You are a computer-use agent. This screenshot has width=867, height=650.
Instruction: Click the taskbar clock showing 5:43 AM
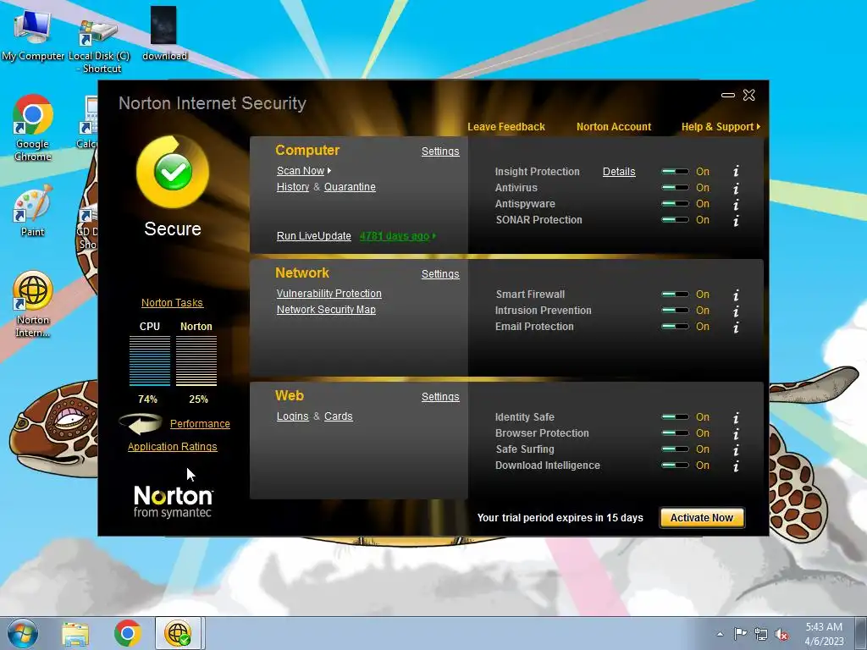[x=824, y=634]
